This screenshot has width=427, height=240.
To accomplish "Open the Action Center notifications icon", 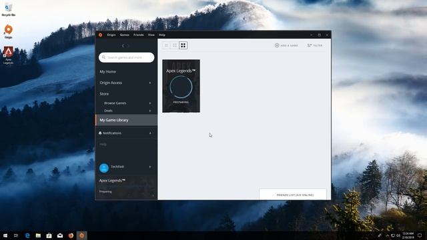I will [x=420, y=235].
